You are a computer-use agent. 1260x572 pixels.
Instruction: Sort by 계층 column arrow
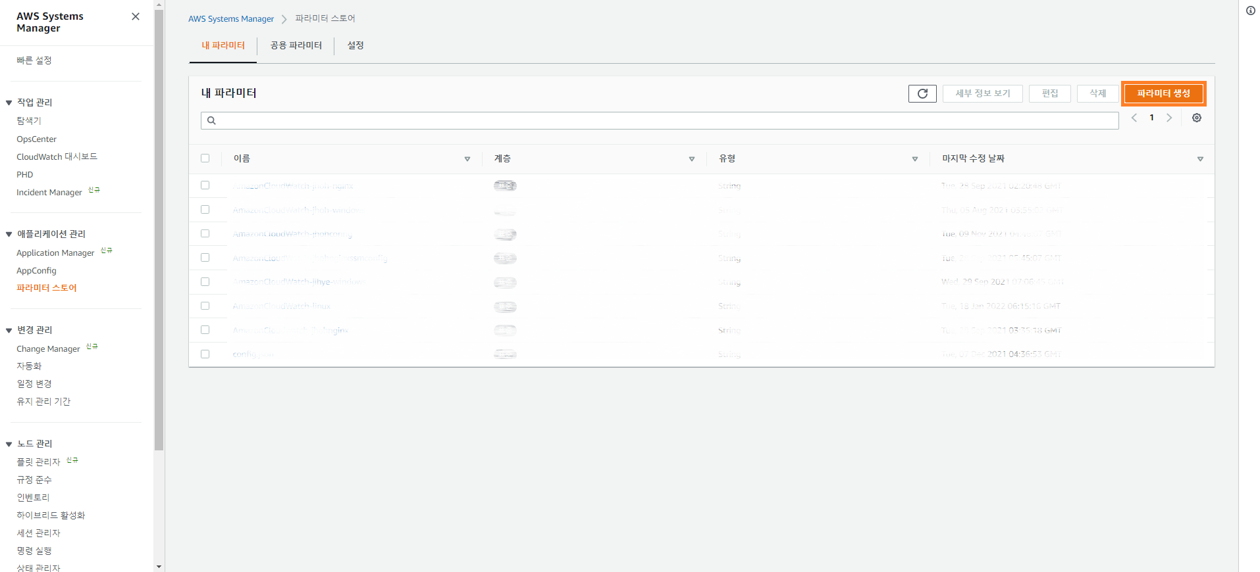(x=692, y=159)
